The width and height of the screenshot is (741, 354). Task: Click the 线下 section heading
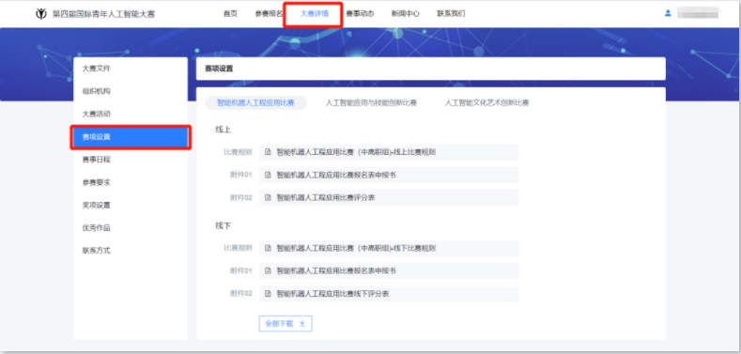(224, 226)
